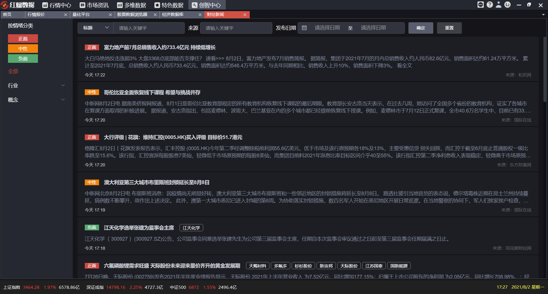Click the 重置 reset button

point(449,28)
